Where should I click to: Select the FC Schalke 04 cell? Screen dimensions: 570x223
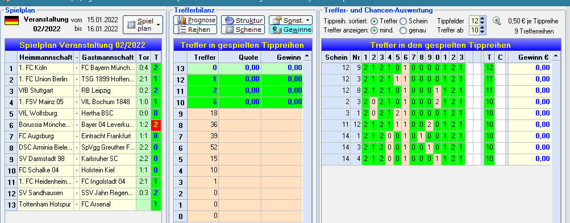click(x=45, y=170)
